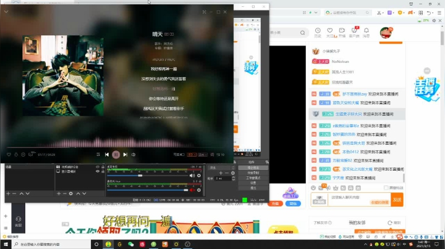Skip to next track in music player
The width and height of the screenshot is (445, 249).
click(x=125, y=155)
